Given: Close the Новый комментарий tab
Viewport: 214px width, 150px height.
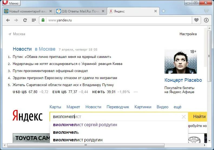Looking at the screenshot, I should click(51, 11).
